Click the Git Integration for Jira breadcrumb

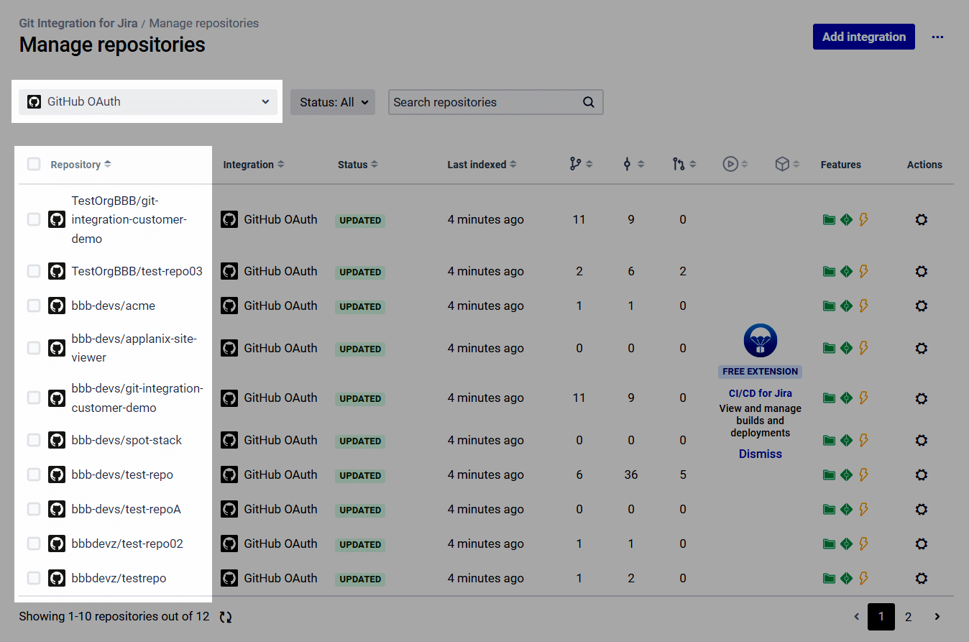point(78,23)
